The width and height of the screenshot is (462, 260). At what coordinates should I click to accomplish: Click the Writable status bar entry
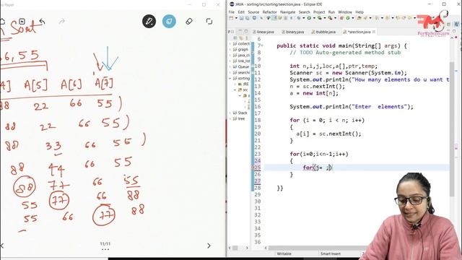(284, 253)
